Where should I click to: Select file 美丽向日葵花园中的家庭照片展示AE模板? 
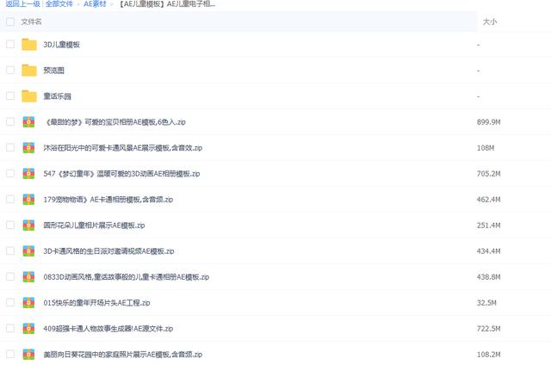(122, 354)
